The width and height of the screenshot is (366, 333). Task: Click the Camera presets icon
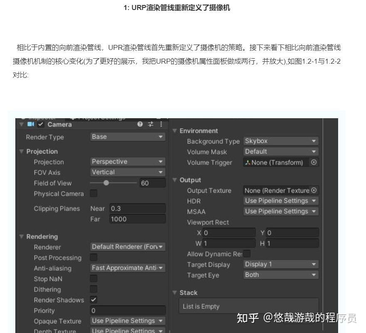click(x=150, y=124)
